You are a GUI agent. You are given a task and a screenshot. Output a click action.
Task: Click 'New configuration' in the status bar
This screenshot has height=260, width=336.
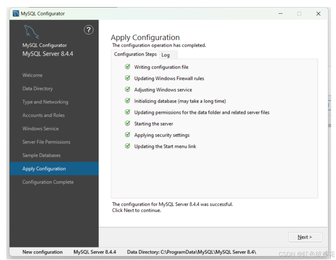pyautogui.click(x=43, y=252)
